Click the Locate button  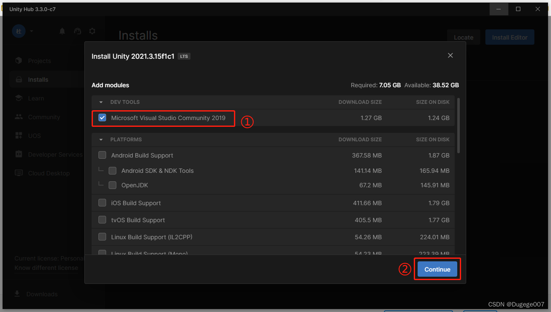(464, 37)
